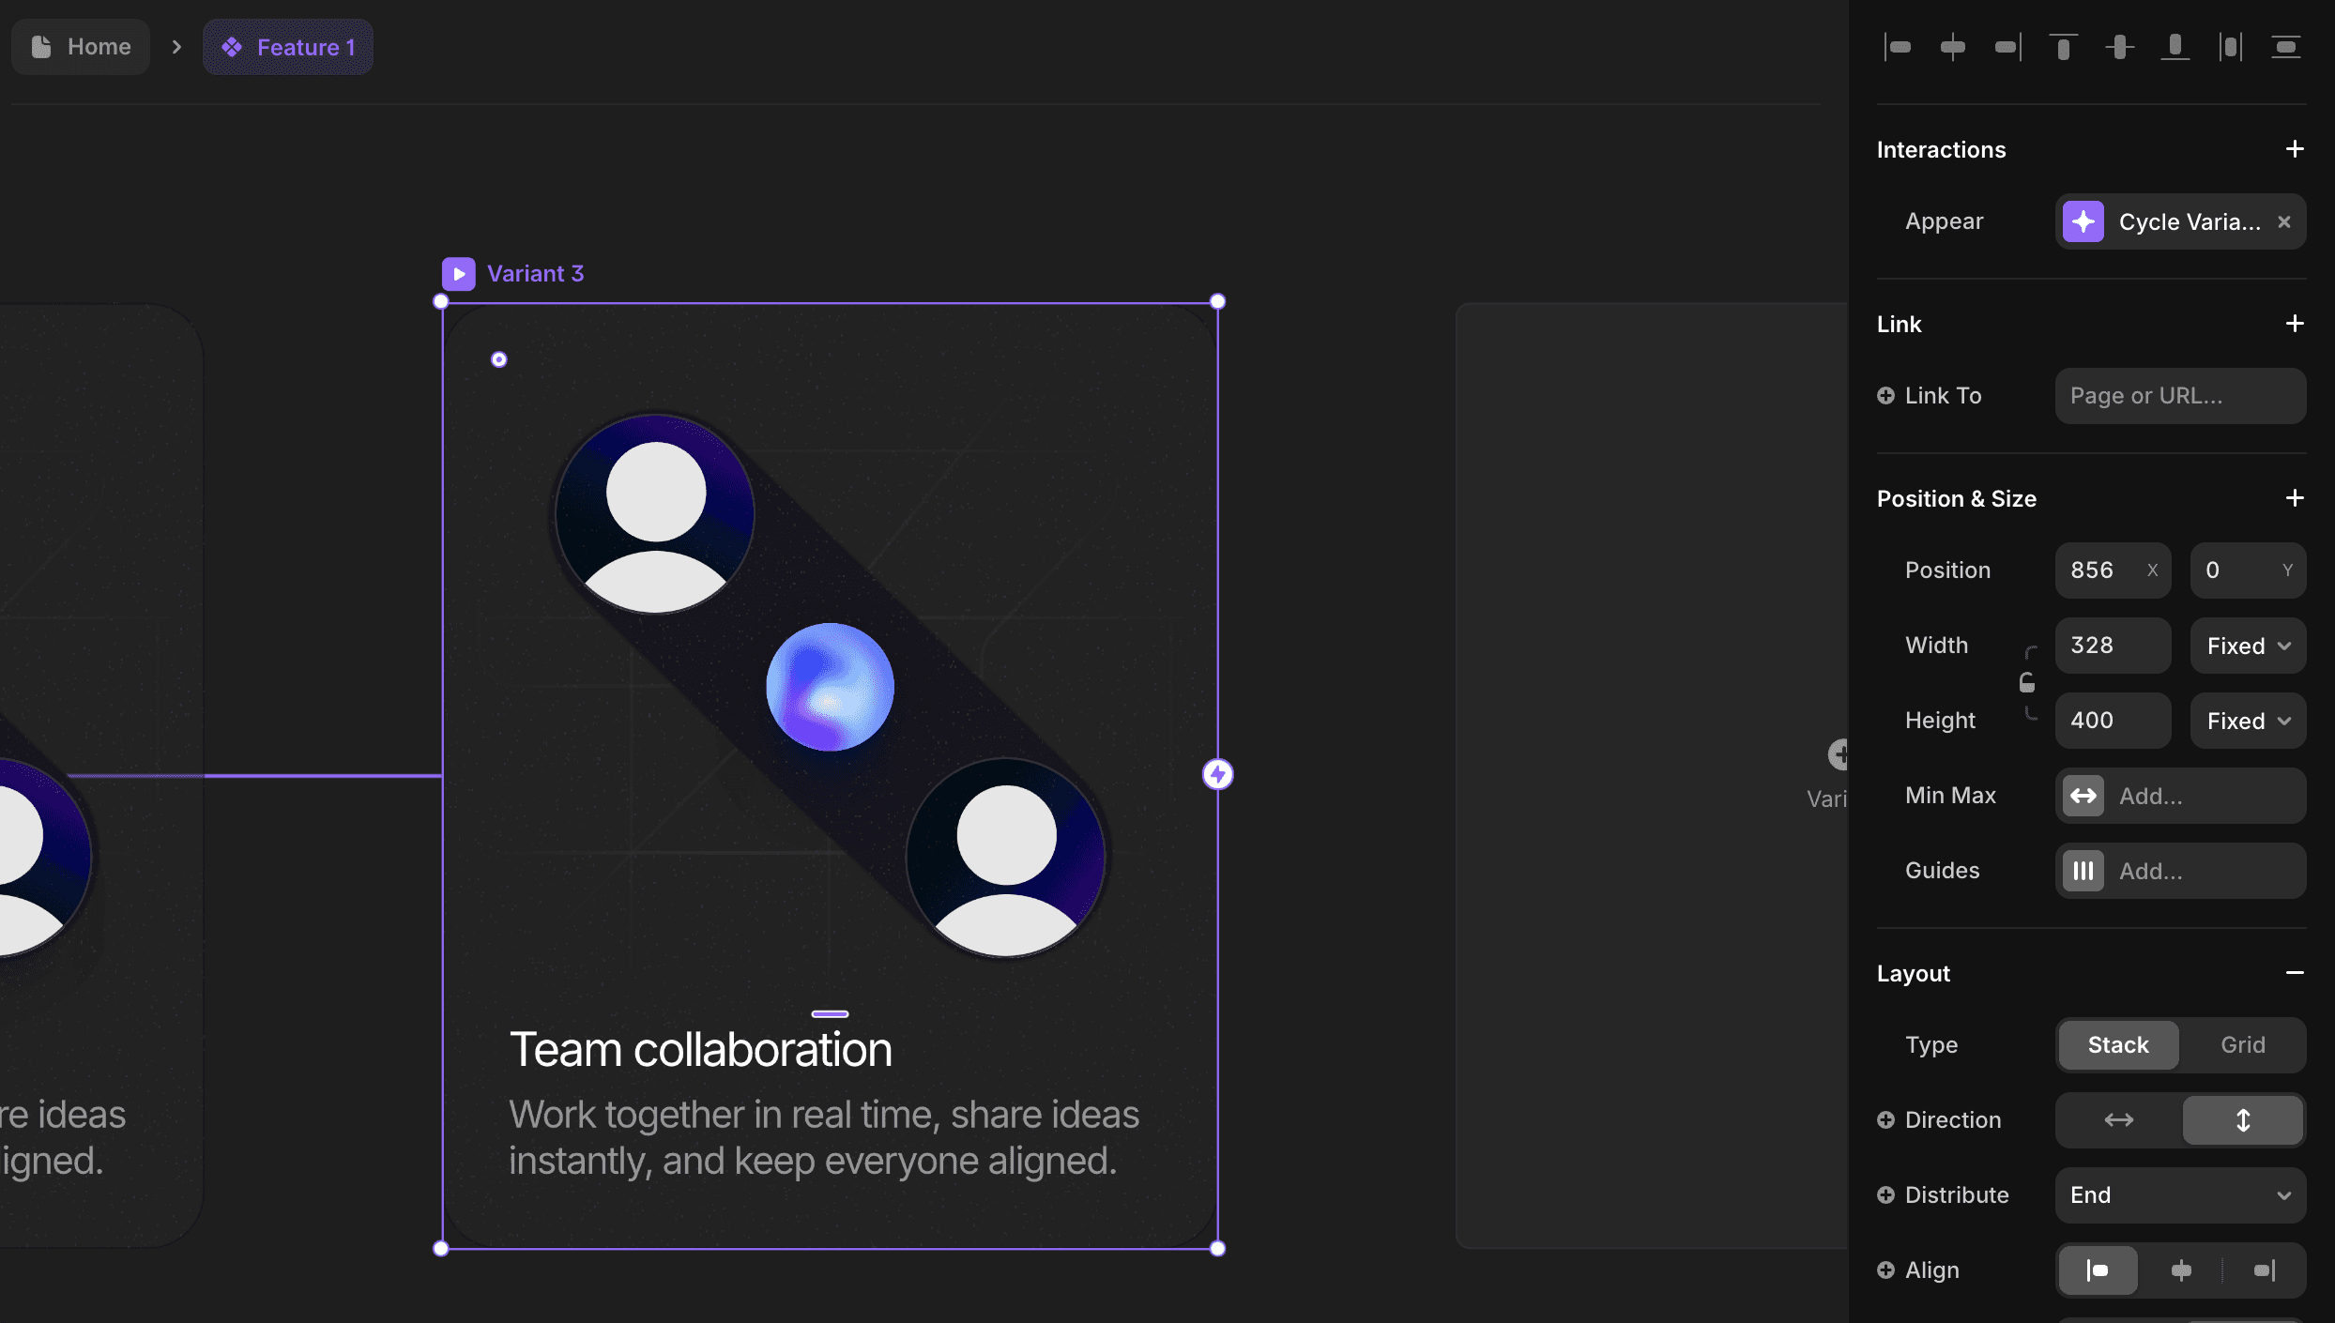Remove the Cycle Variants interaction
The height and width of the screenshot is (1323, 2335).
2284,222
